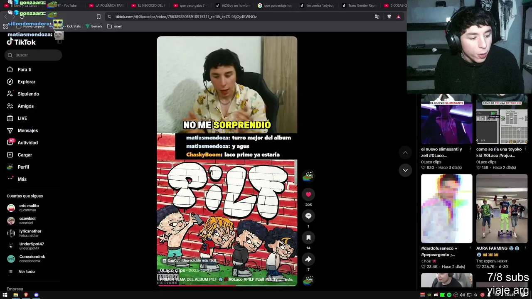The width and height of the screenshot is (532, 299).
Task: Open the AURA FARMING video thumbnail
Action: [x=502, y=208]
